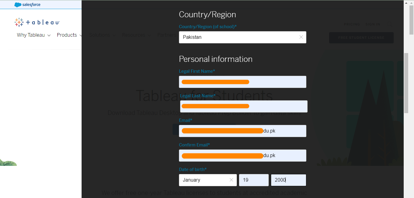The height and width of the screenshot is (198, 414).
Task: Click the Tableau logo
Action: click(37, 22)
